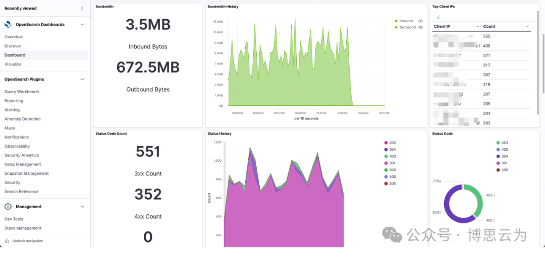This screenshot has height=257, width=545.
Task: Click the 672.5MB Outbound Bytes metric
Action: 148,67
